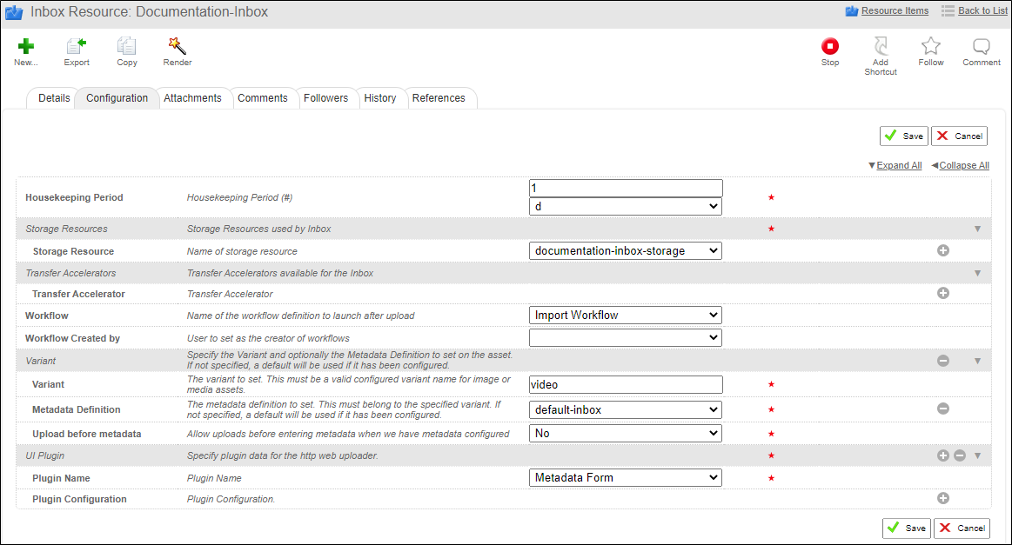Viewport: 1012px width, 545px height.
Task: Collapse the Storage Resources section chevron
Action: (976, 228)
